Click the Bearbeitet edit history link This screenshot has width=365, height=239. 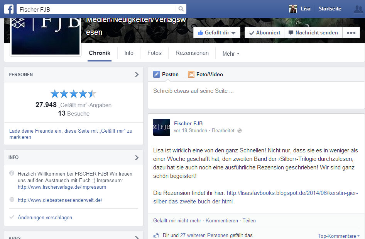point(223,131)
